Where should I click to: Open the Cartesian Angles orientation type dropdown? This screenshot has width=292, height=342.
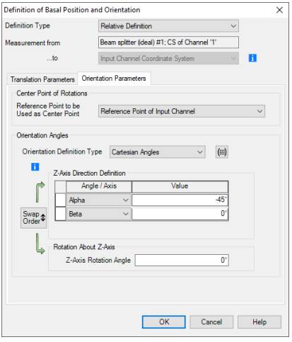(x=158, y=152)
